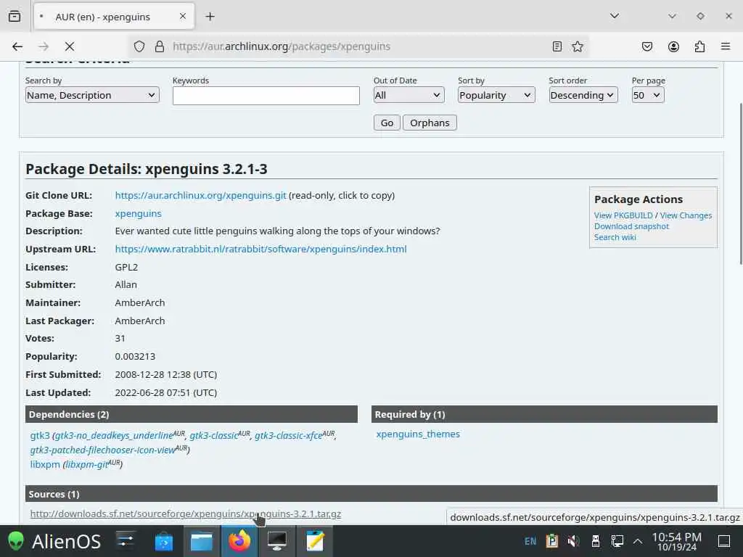Click the Download snapshot link
This screenshot has height=557, width=743.
(x=631, y=226)
